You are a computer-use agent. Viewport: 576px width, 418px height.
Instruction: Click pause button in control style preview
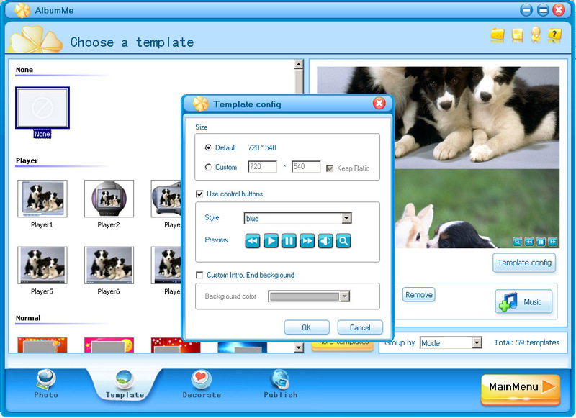coord(289,241)
